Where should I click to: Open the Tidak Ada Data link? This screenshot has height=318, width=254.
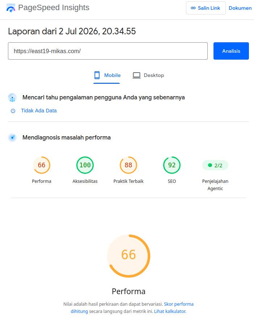pyautogui.click(x=39, y=111)
